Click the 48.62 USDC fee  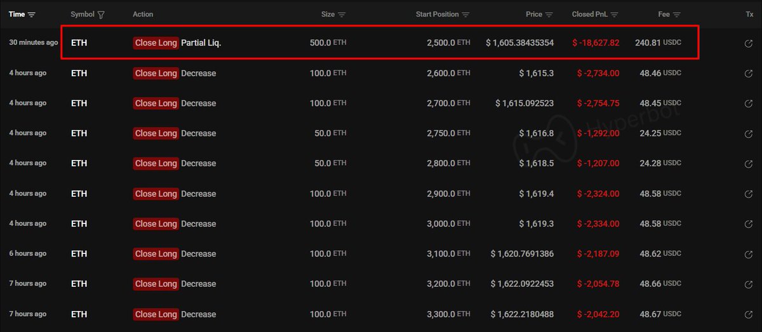pyautogui.click(x=661, y=254)
